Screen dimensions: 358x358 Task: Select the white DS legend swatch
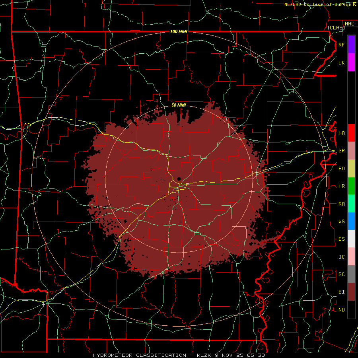pyautogui.click(x=351, y=239)
